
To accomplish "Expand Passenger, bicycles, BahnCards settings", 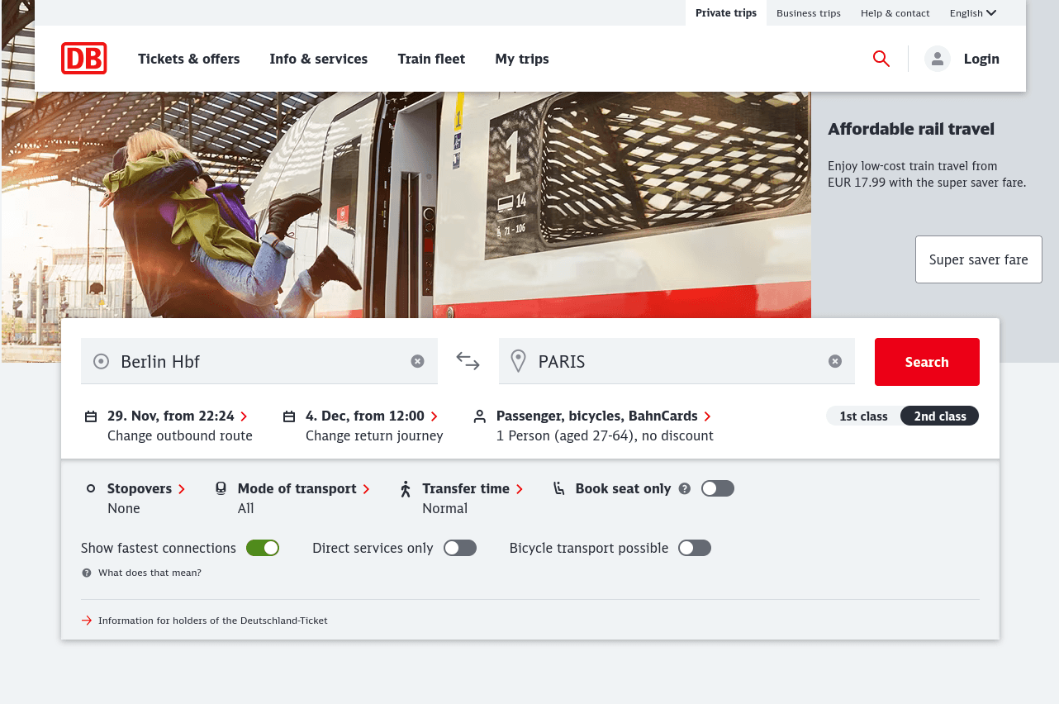I will (x=603, y=416).
